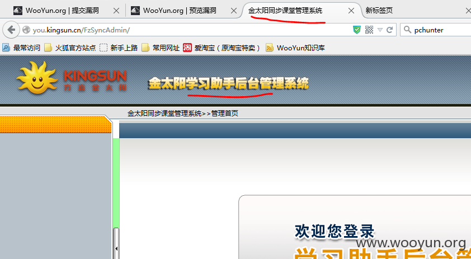Open the 新标签页 tab

[x=379, y=11]
